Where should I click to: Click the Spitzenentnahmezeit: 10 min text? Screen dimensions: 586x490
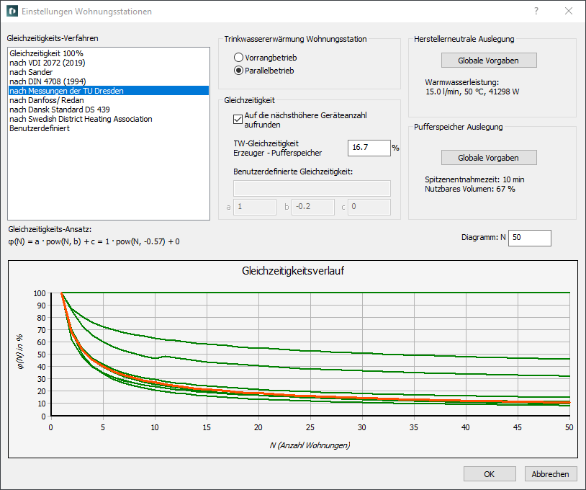pos(474,179)
